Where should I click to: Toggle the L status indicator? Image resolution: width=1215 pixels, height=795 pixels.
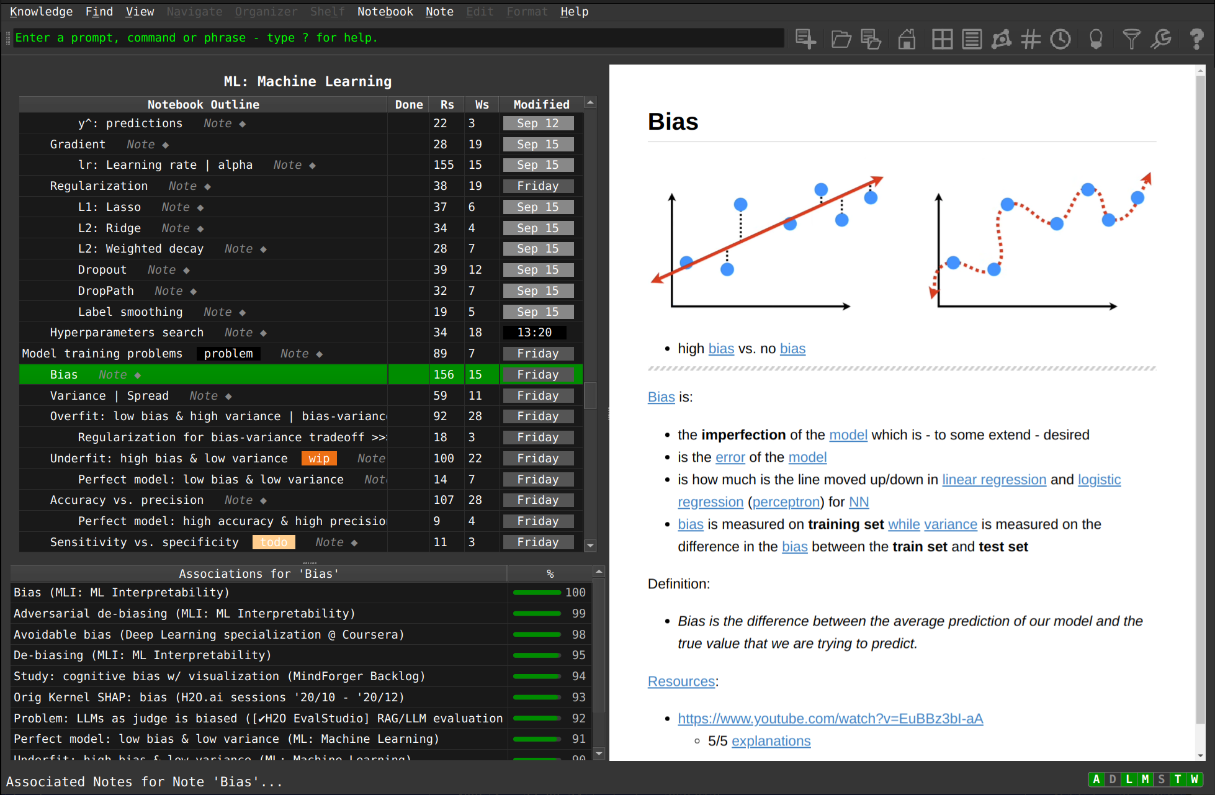point(1129,779)
